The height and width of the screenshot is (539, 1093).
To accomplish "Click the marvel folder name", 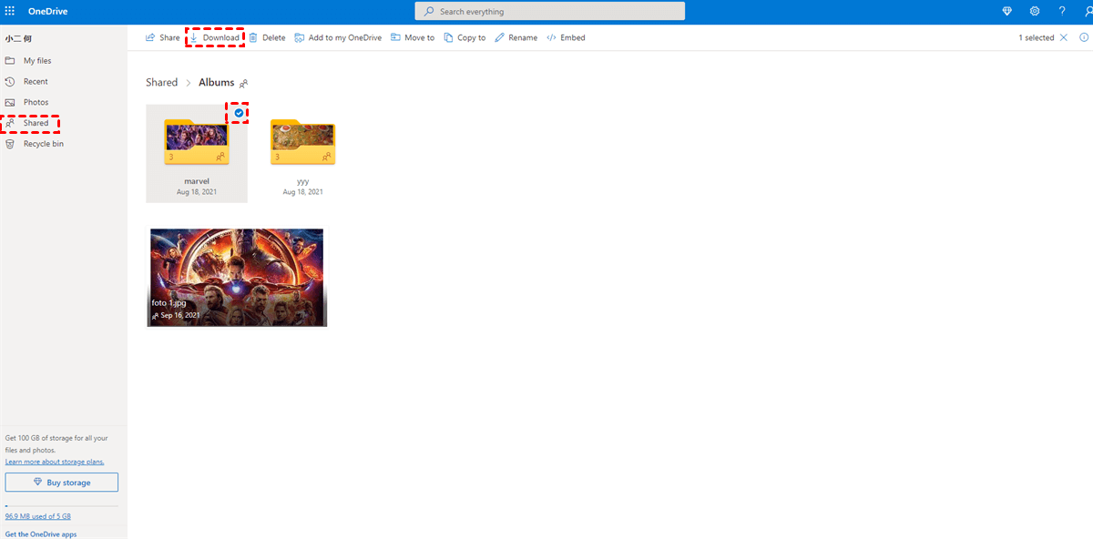I will click(197, 181).
